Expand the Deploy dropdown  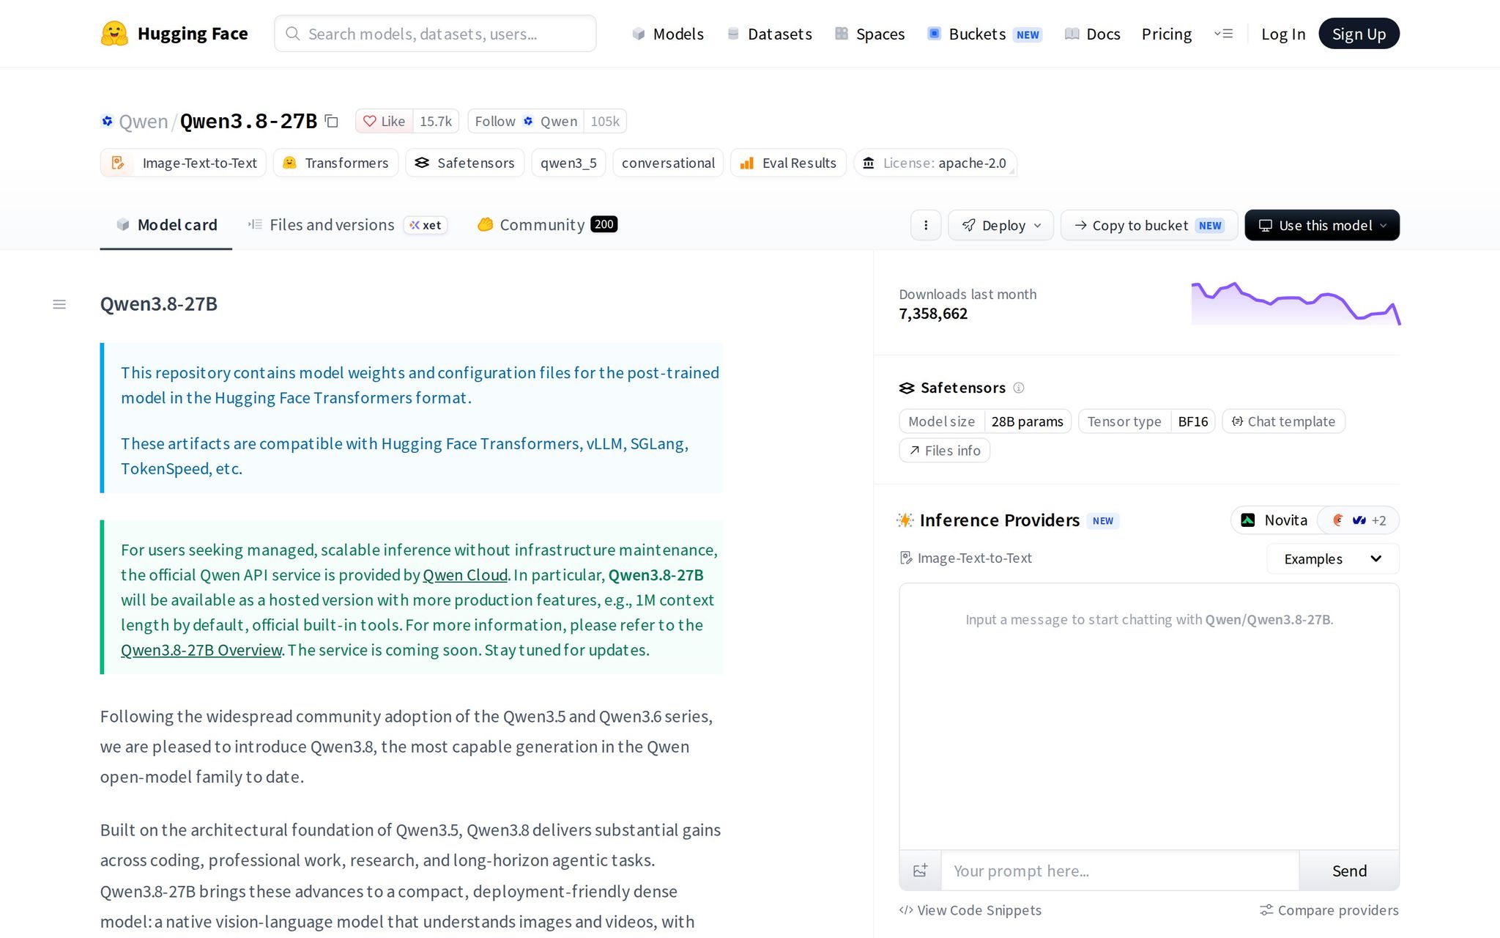(1000, 225)
